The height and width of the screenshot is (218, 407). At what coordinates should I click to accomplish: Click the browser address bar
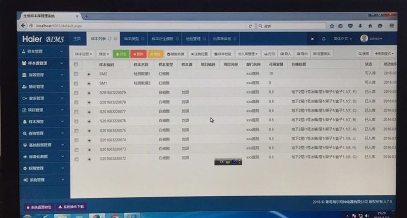pos(142,25)
